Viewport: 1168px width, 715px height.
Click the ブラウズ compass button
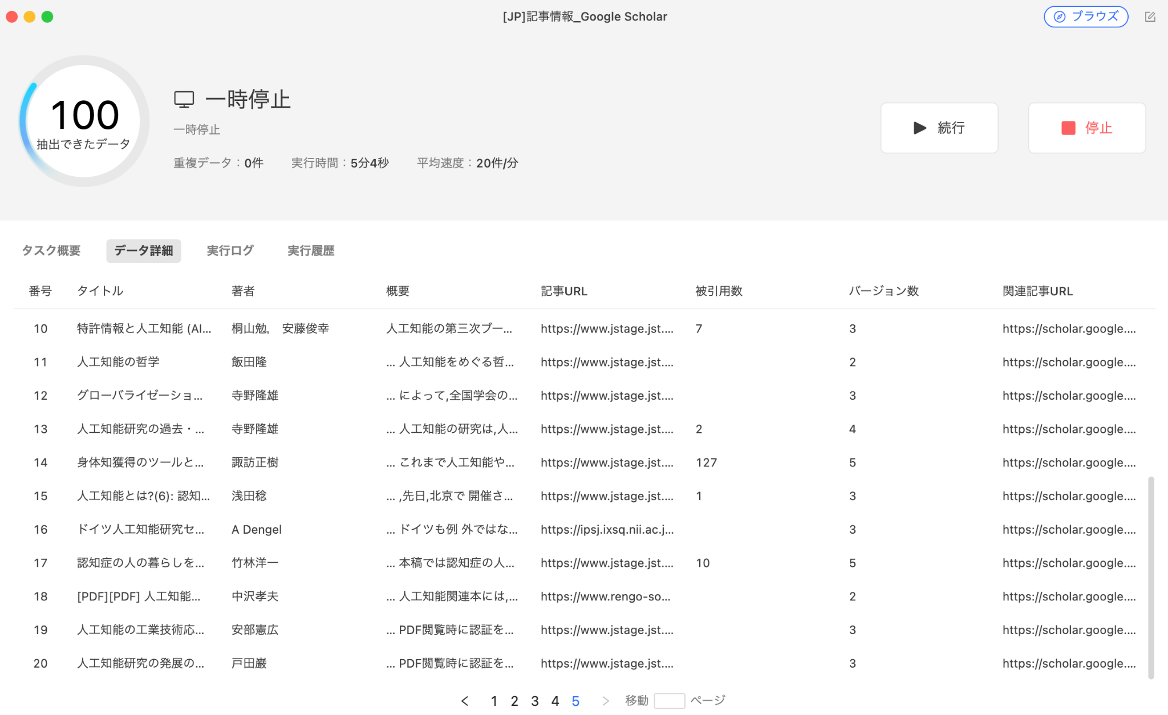pos(1085,17)
